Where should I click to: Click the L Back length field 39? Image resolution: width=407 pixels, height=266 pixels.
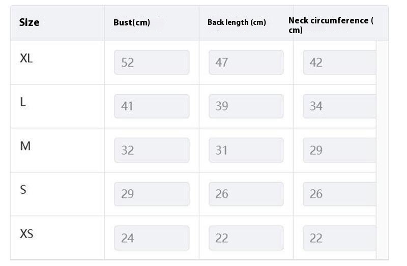click(246, 106)
